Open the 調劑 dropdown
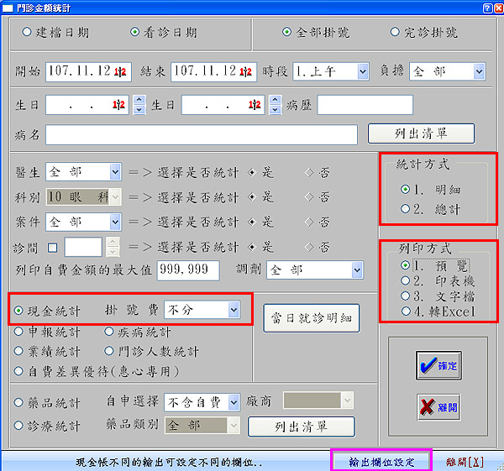The height and width of the screenshot is (471, 504). 357,270
